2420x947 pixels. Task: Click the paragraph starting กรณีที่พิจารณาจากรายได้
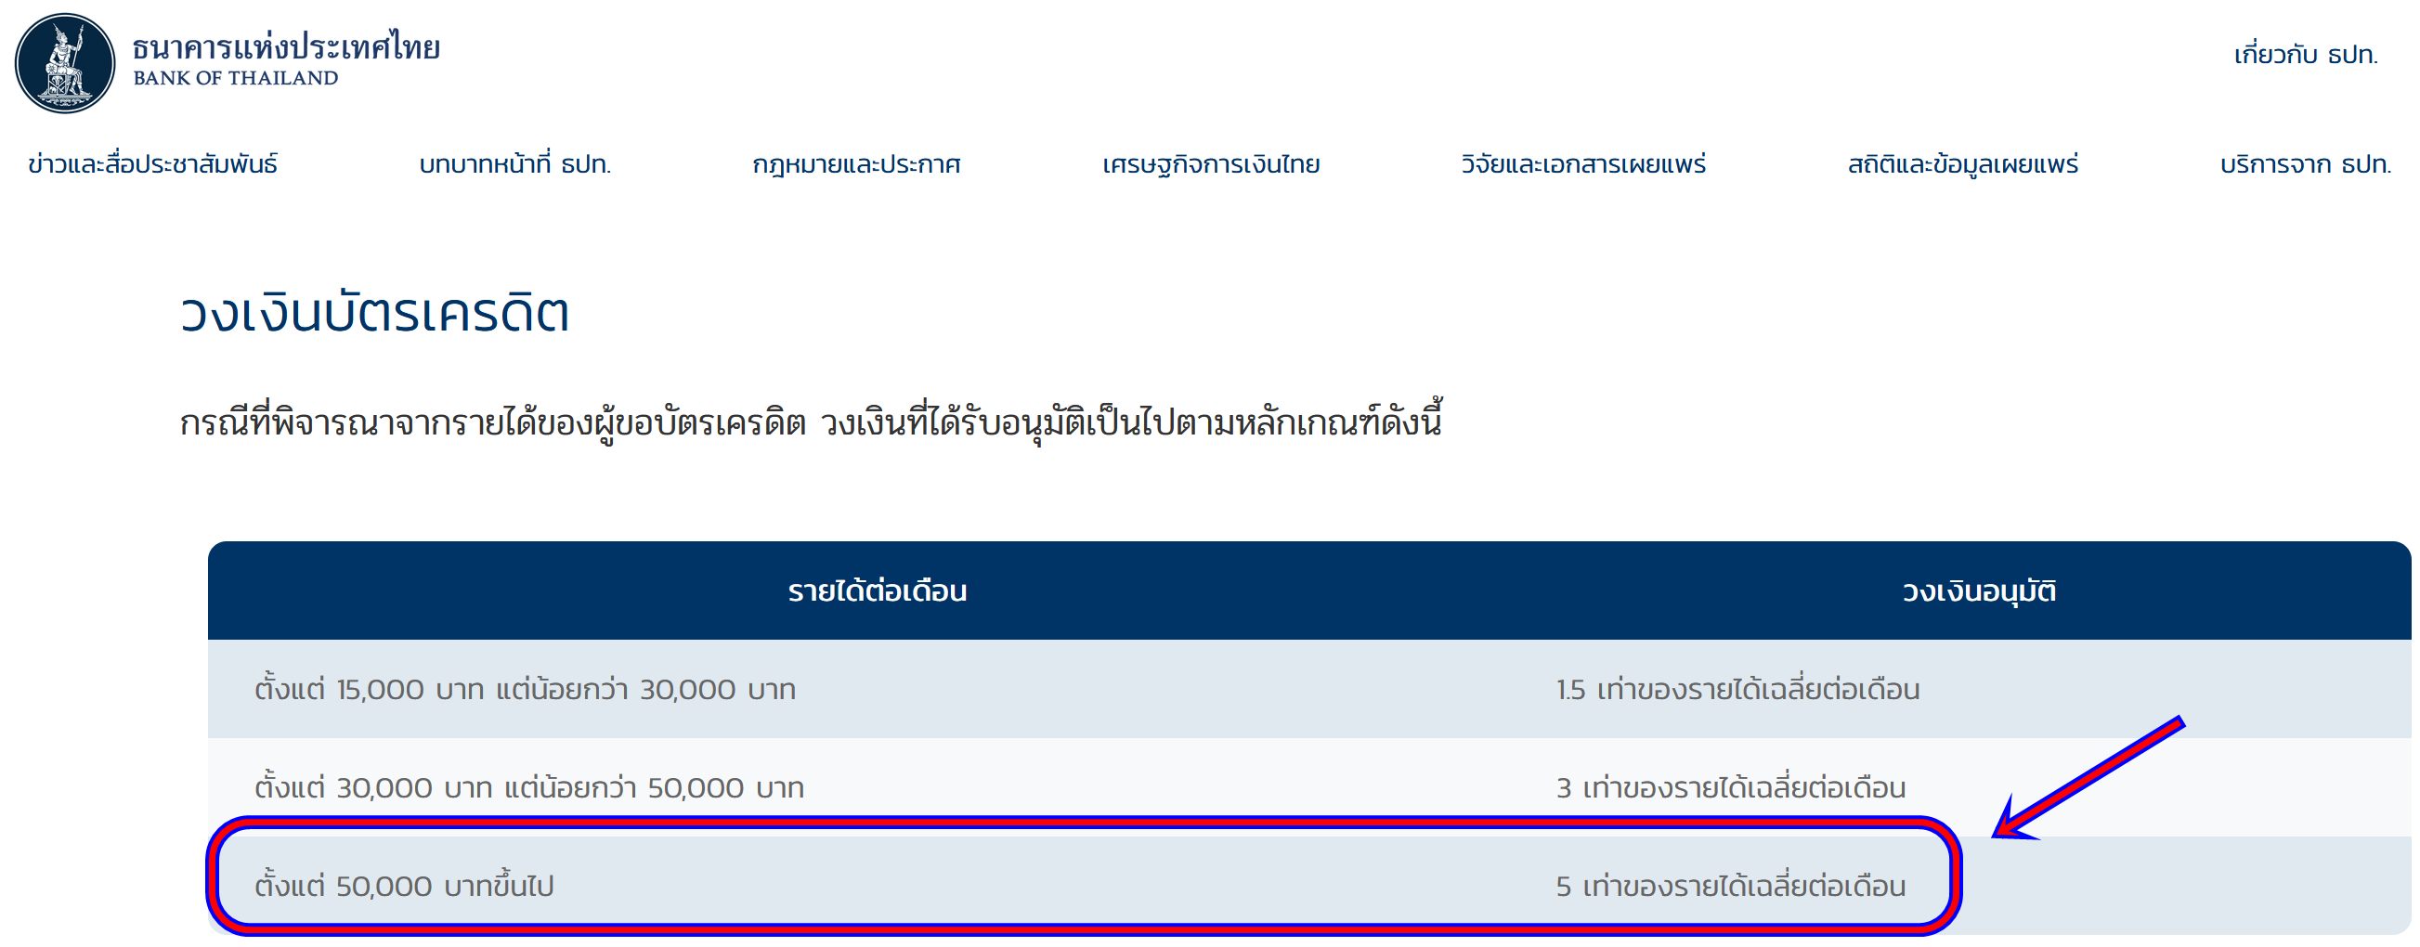811,422
